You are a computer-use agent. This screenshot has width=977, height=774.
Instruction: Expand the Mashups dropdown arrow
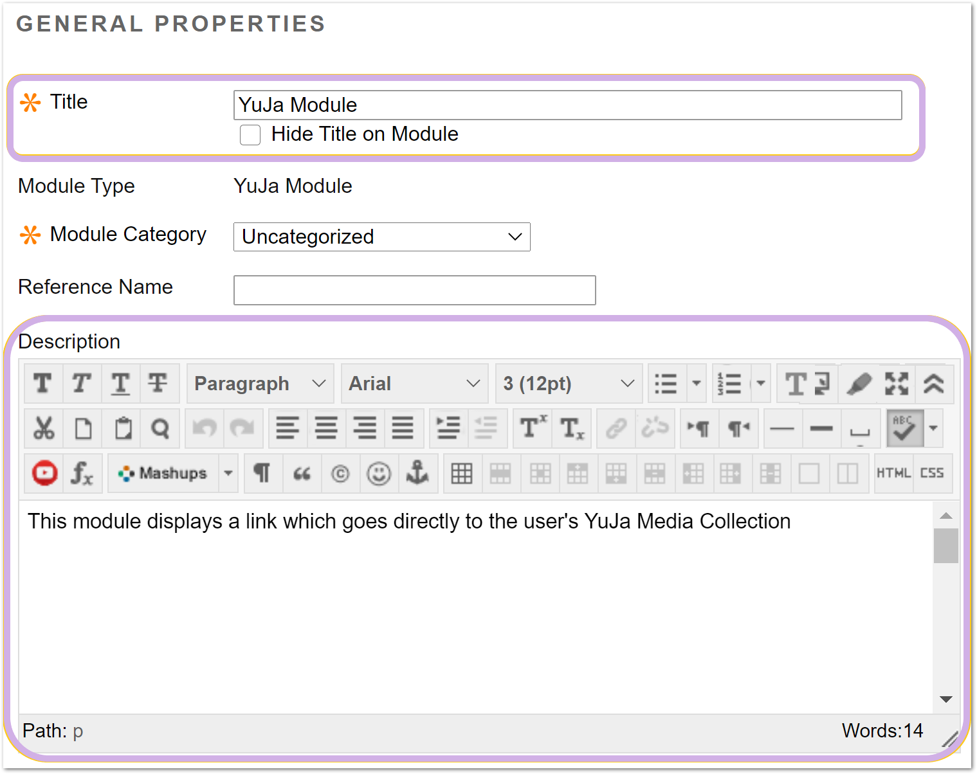coord(228,473)
